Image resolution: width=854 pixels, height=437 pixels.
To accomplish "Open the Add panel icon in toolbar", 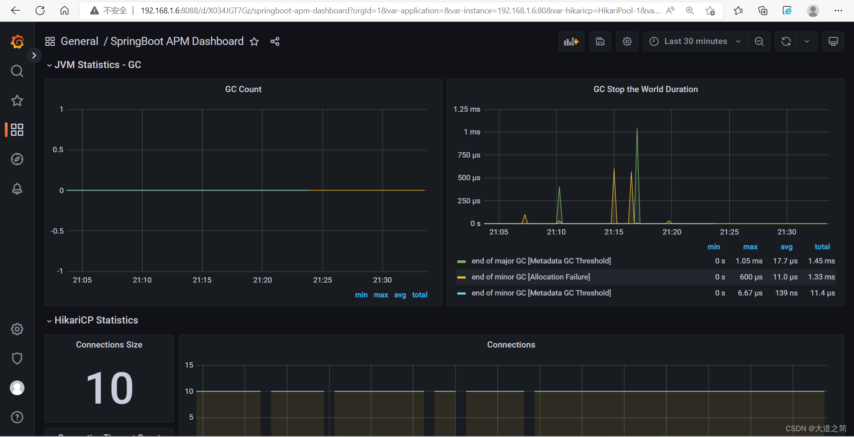I will point(571,41).
